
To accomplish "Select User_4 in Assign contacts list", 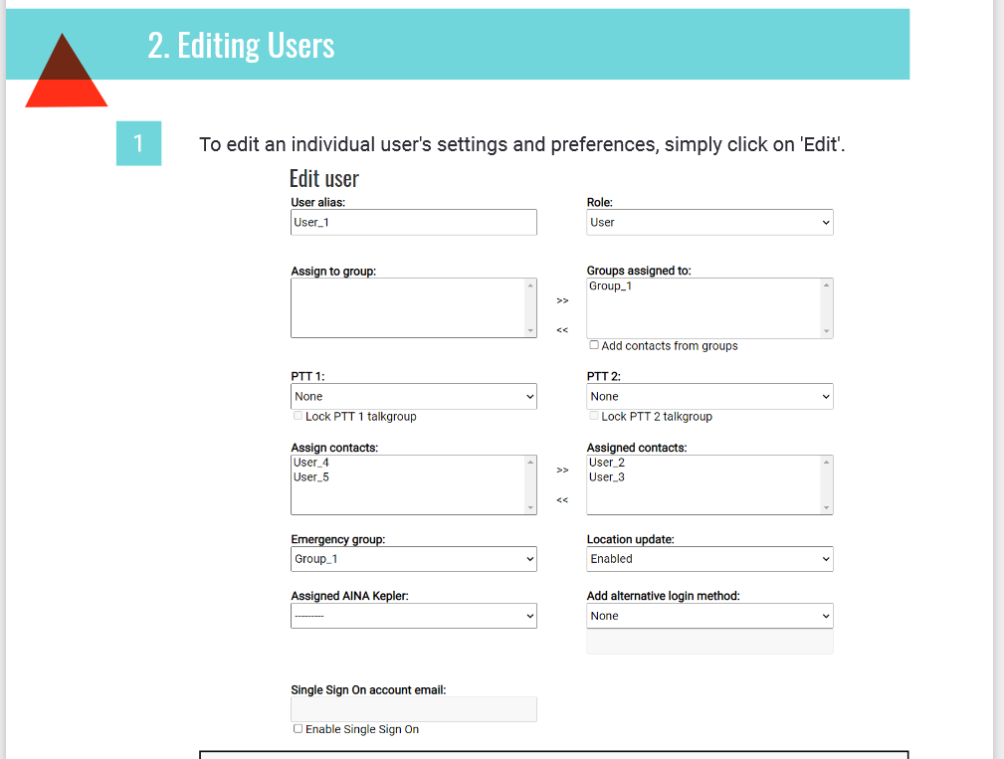I will pyautogui.click(x=311, y=463).
